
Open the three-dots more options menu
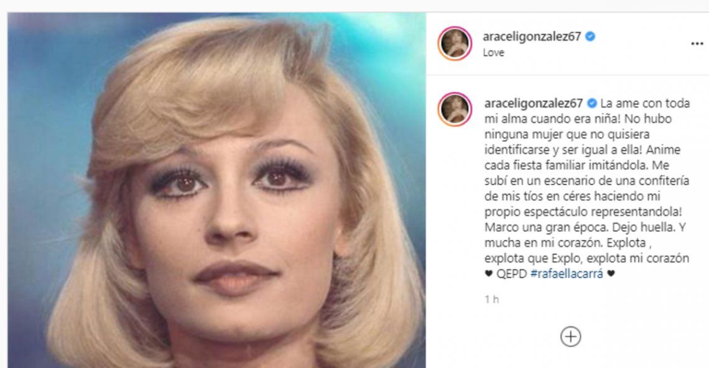[x=697, y=44]
